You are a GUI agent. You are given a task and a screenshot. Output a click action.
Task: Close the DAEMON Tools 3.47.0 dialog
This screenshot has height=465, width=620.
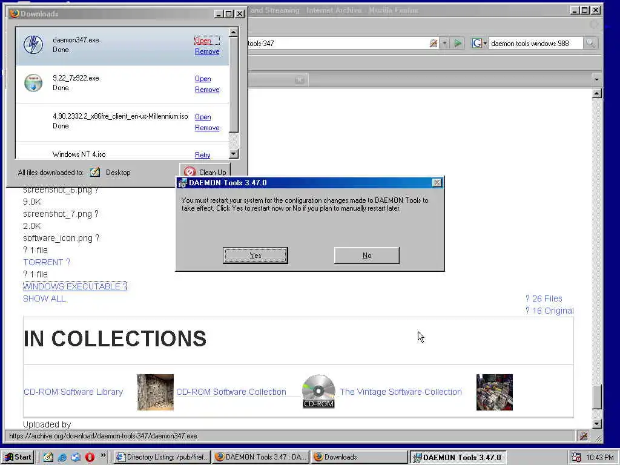click(437, 183)
